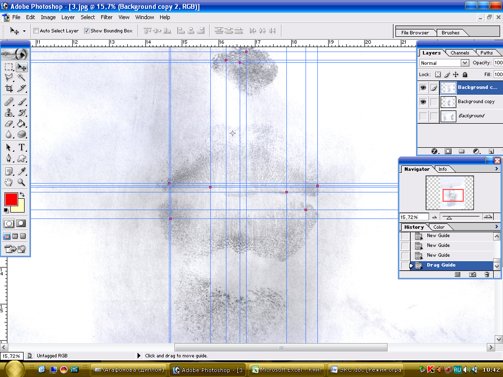Image resolution: width=503 pixels, height=377 pixels.
Task: Open the History palette options menu arrow
Action: (497, 227)
